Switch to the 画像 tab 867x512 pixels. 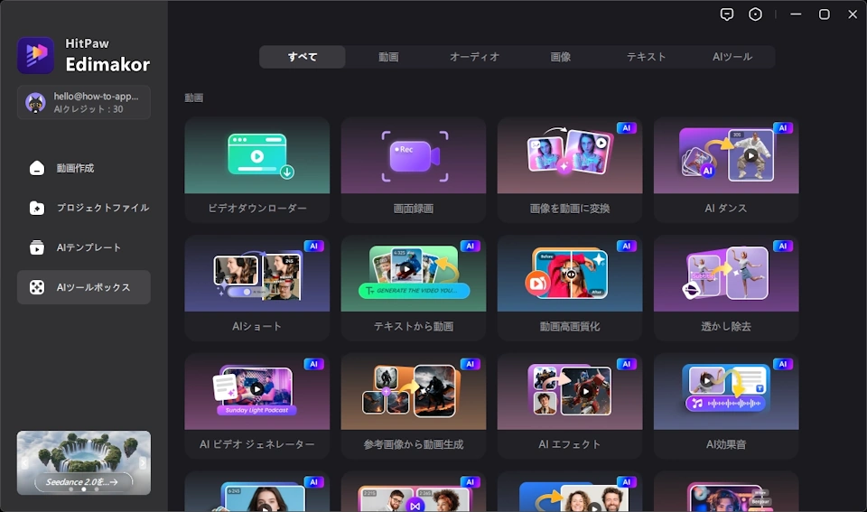pyautogui.click(x=560, y=57)
